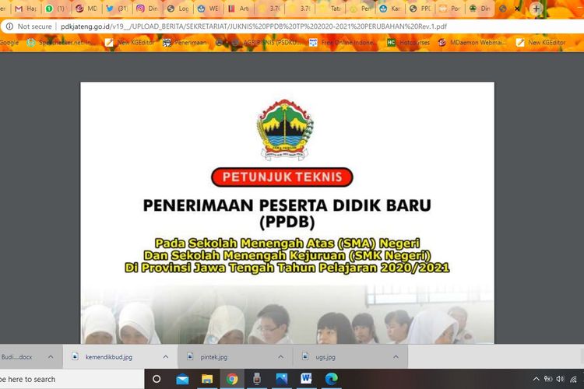Open the Mail app from the taskbar
The image size is (584, 389).
pos(182,379)
